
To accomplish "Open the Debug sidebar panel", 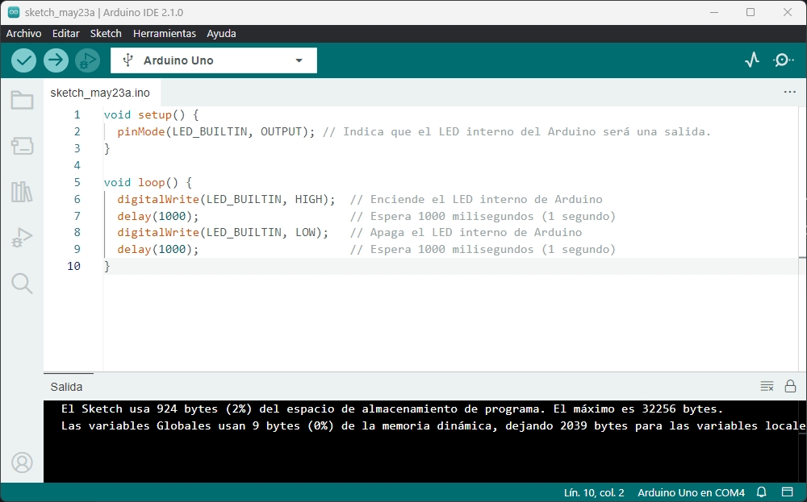I will coord(22,238).
